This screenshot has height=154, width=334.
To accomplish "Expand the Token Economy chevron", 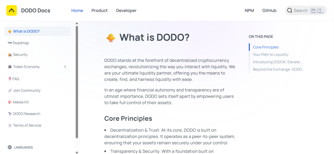I will click(65, 67).
